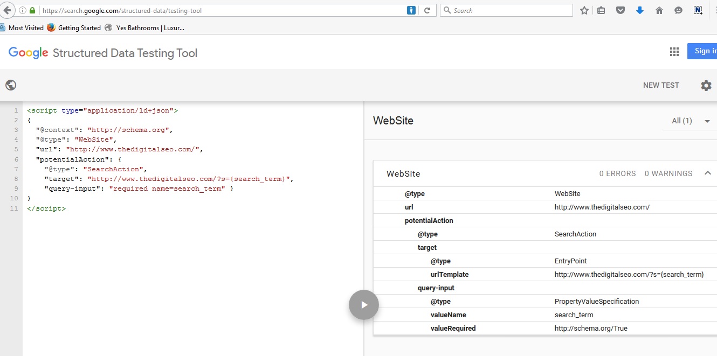Click the globe fetch URL icon
Image resolution: width=717 pixels, height=356 pixels.
pyautogui.click(x=11, y=85)
